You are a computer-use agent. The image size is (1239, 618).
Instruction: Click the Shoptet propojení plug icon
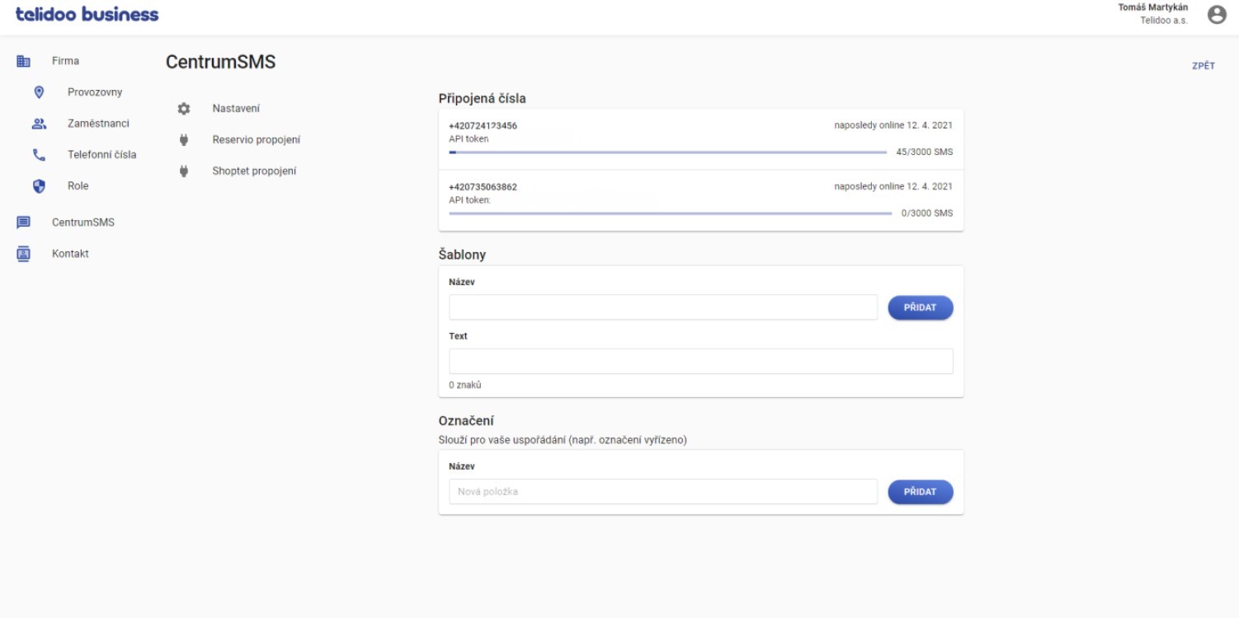click(184, 171)
